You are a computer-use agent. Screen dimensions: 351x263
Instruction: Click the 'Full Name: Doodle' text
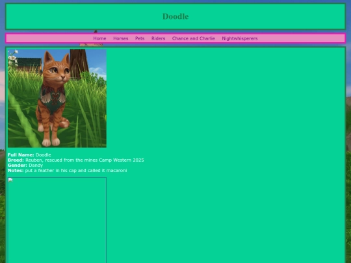(29, 155)
